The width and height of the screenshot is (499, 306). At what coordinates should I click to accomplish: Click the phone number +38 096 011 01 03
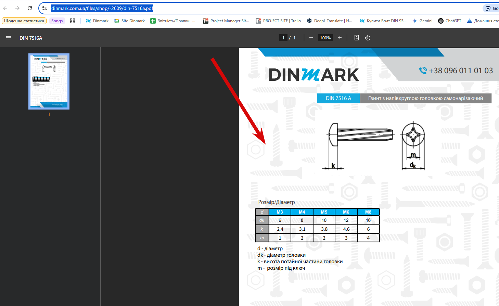pyautogui.click(x=461, y=71)
